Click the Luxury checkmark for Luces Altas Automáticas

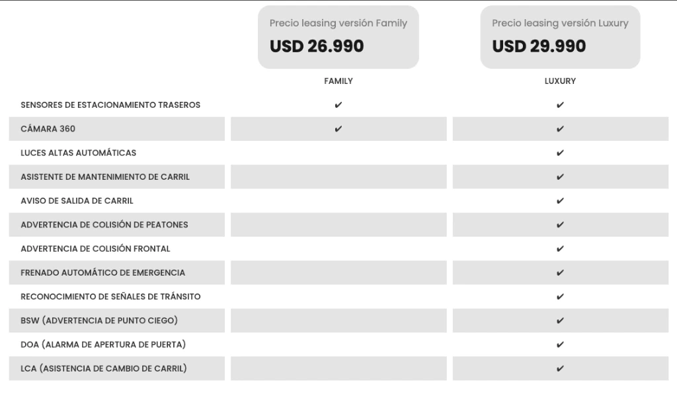click(560, 153)
